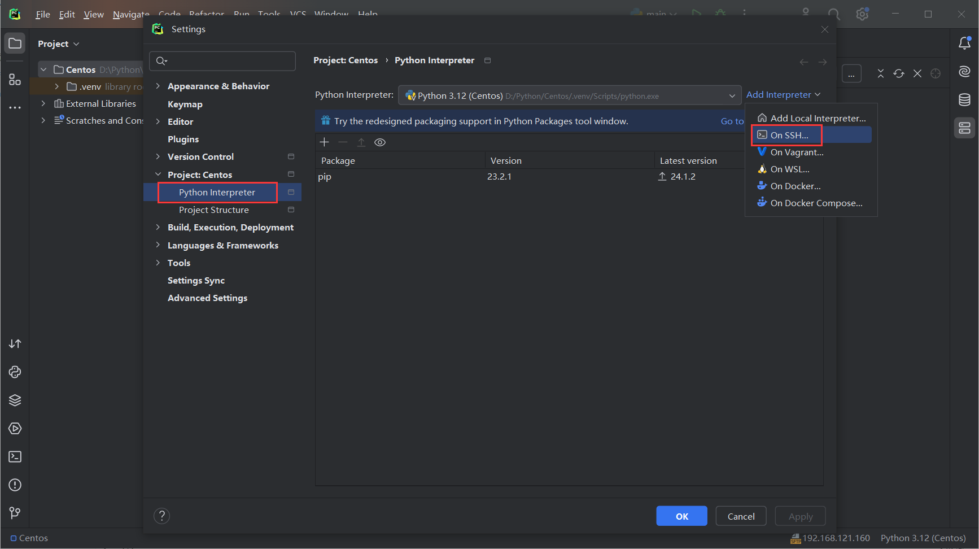Collapse Project: Centos settings group
The image size is (979, 549).
[x=158, y=175]
